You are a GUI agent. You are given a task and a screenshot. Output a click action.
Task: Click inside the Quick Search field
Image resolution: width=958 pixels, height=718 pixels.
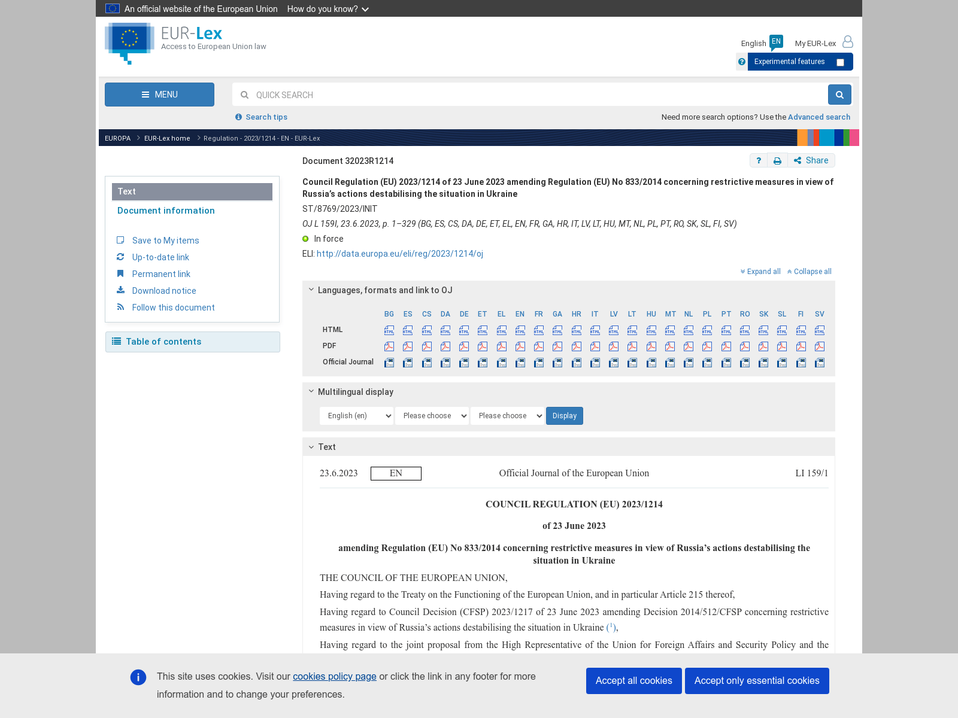[530, 95]
